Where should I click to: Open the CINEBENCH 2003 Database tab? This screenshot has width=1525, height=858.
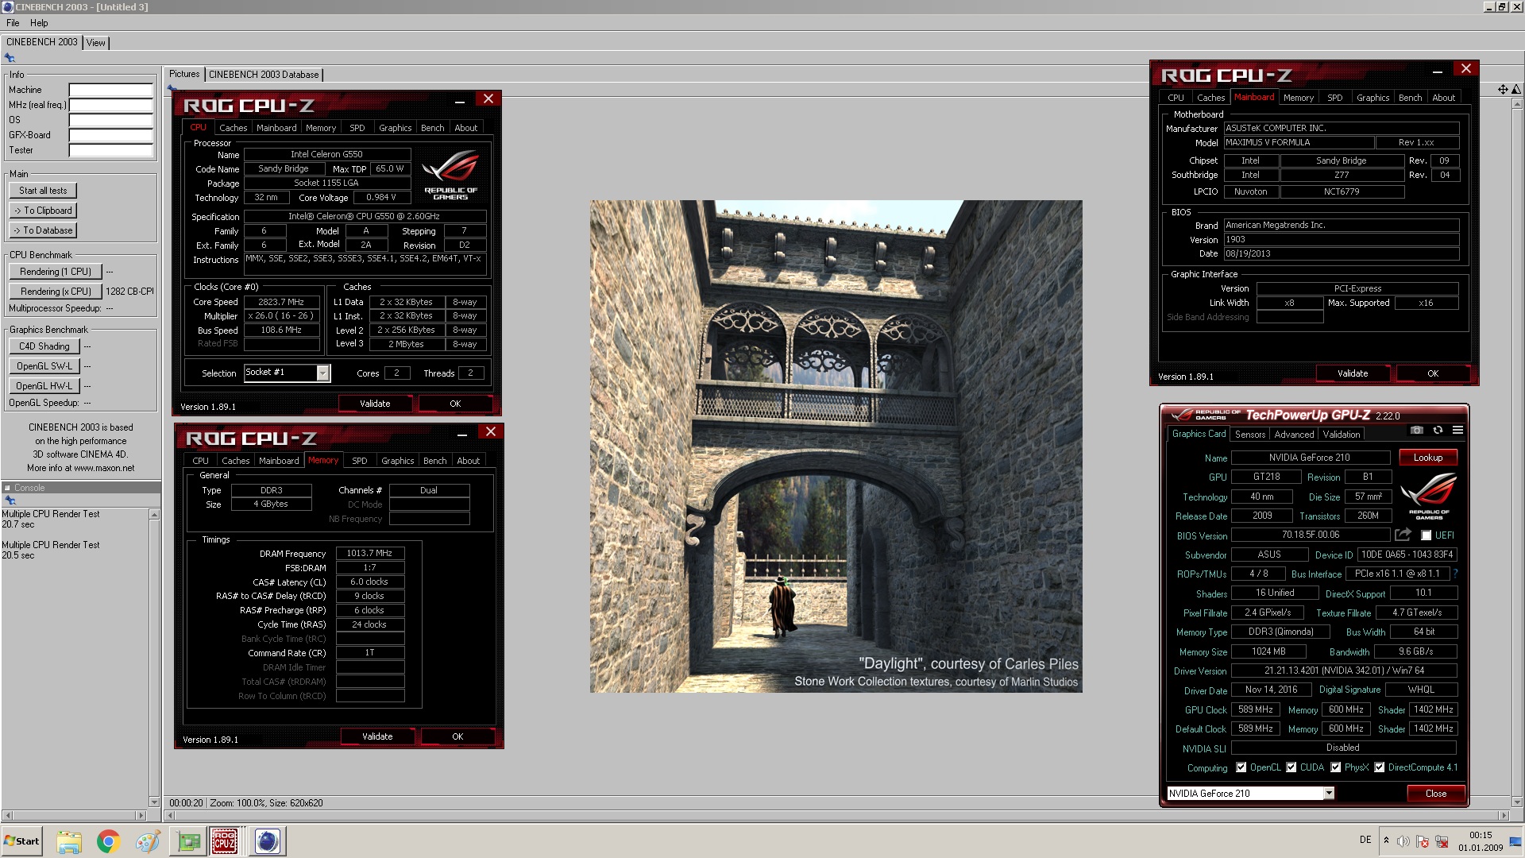[264, 75]
